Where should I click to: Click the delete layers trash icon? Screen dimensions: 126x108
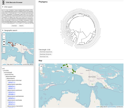tap(4, 52)
